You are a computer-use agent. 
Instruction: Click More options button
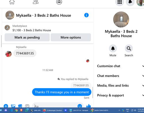tap(71, 37)
